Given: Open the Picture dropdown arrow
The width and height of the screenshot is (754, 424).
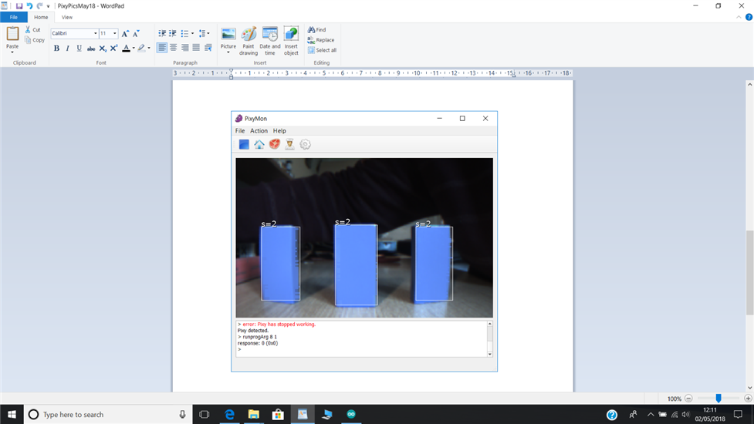Looking at the screenshot, I should [x=228, y=52].
